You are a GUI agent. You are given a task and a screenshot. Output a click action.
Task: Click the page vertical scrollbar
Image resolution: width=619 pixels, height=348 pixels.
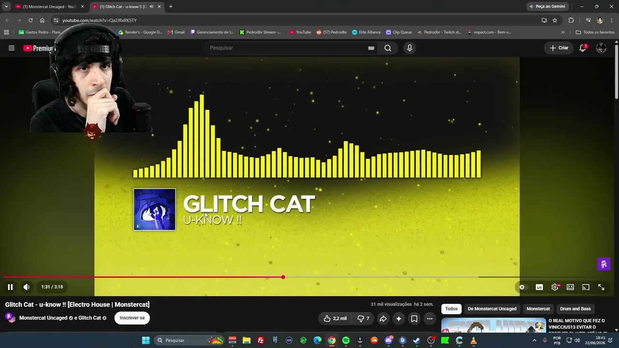(x=616, y=72)
